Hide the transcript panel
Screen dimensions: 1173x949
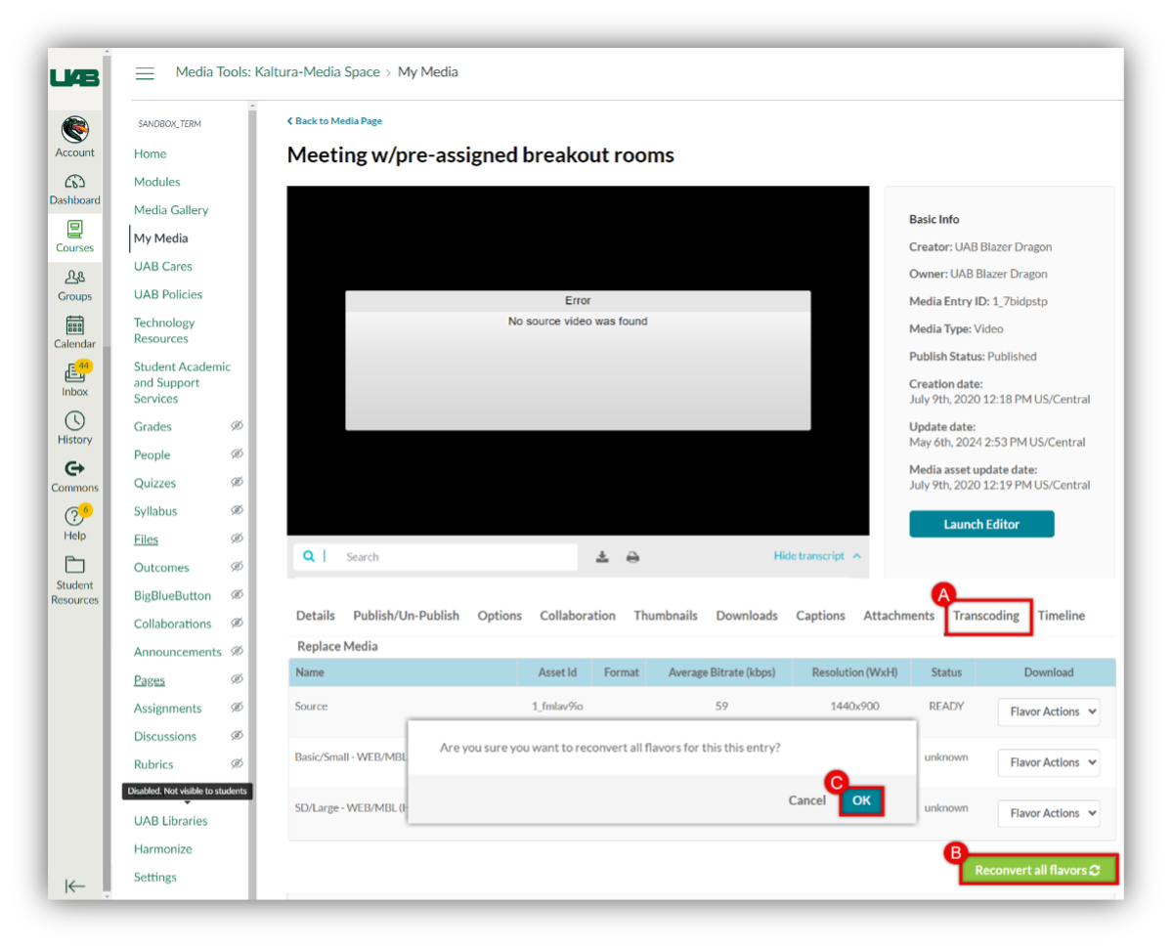pyautogui.click(x=810, y=555)
